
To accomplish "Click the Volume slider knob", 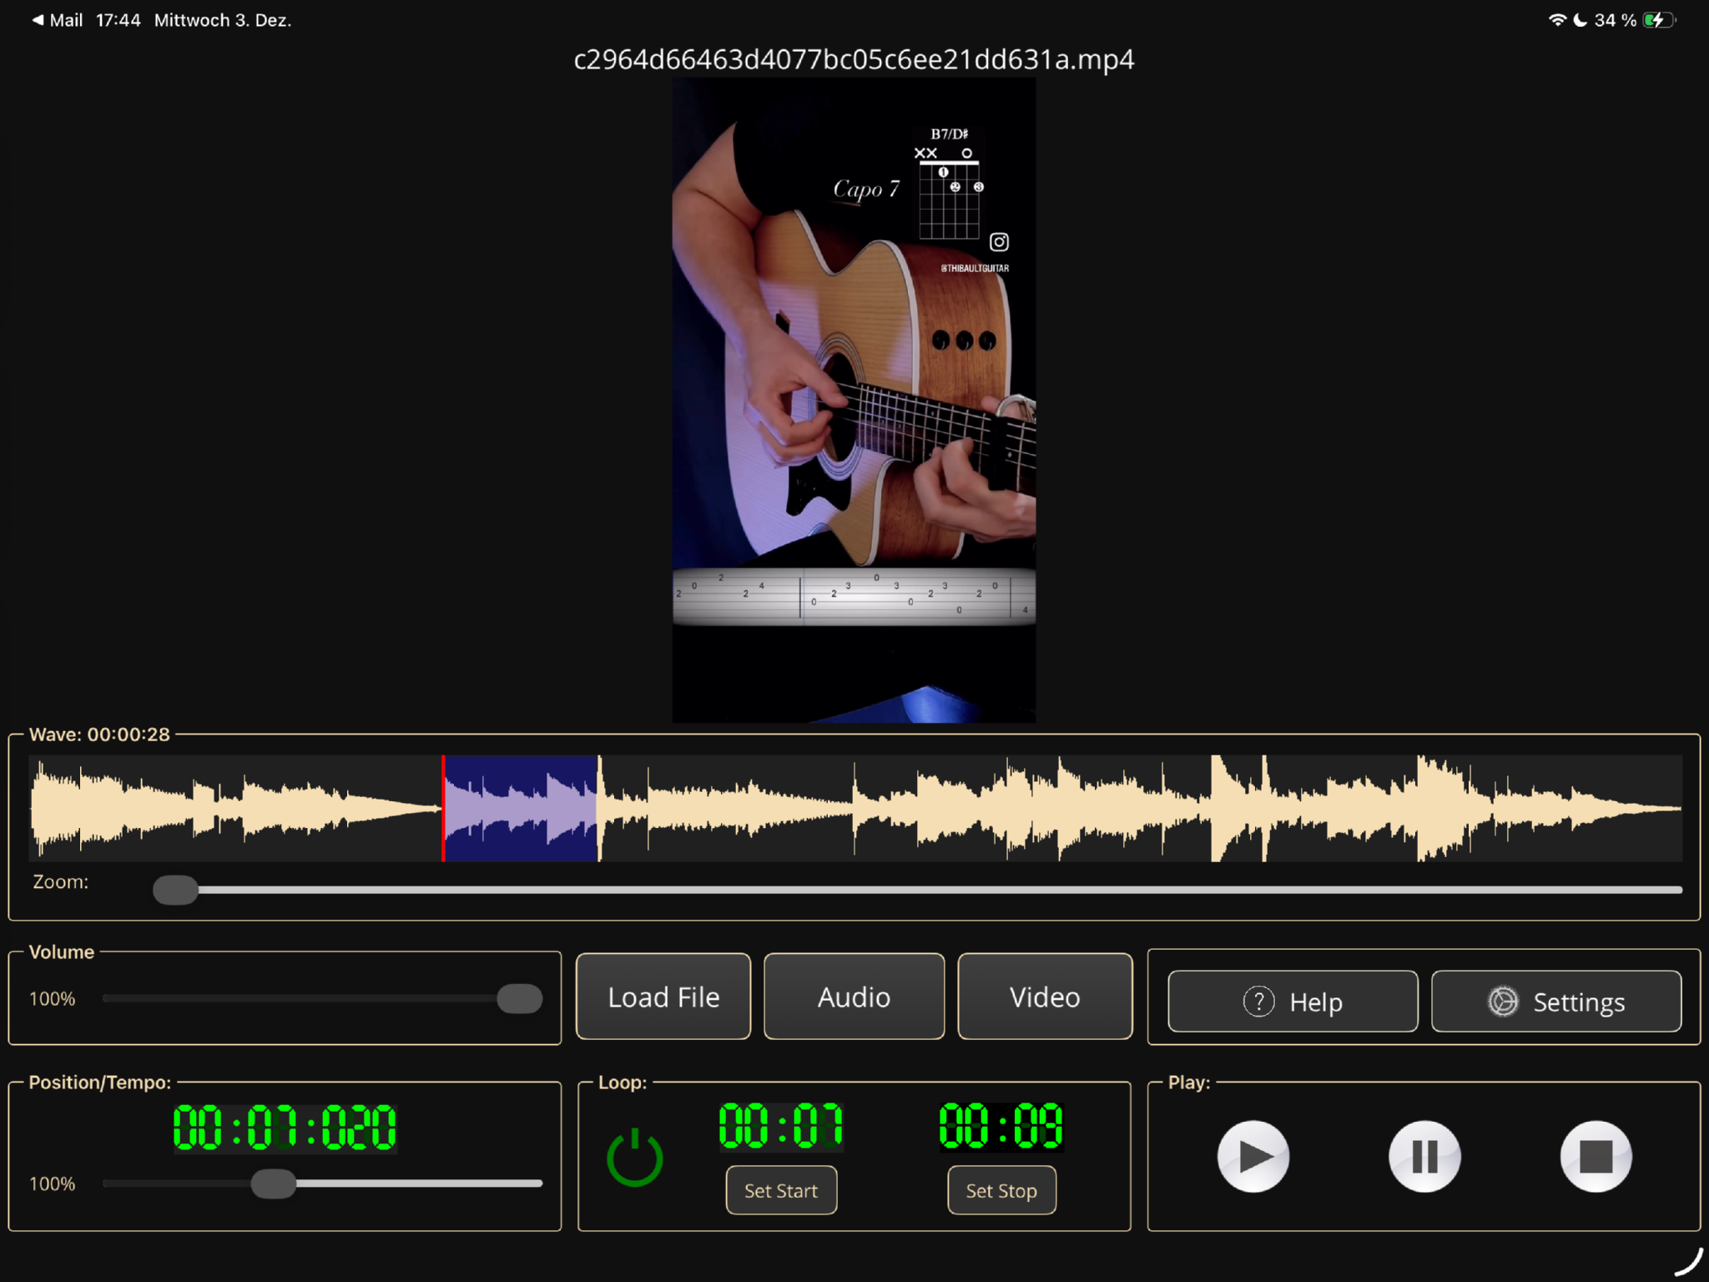I will (519, 998).
